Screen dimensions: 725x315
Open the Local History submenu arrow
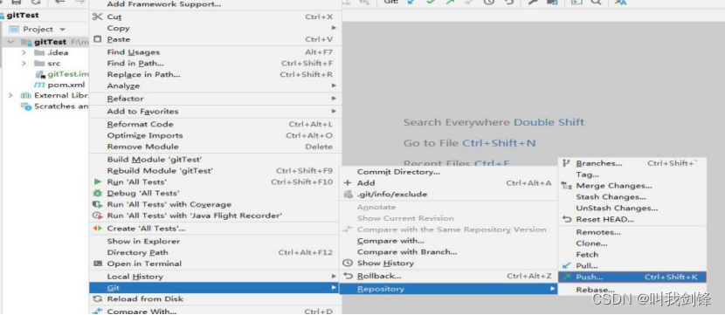coord(334,277)
